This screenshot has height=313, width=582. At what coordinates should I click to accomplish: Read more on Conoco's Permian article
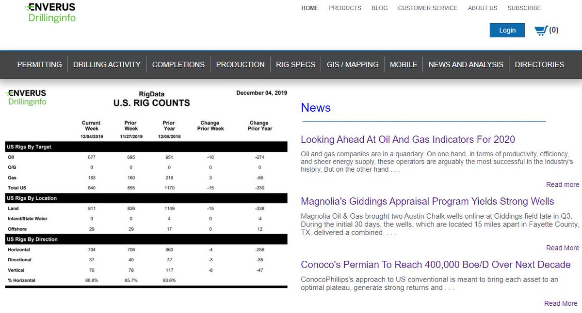561,303
